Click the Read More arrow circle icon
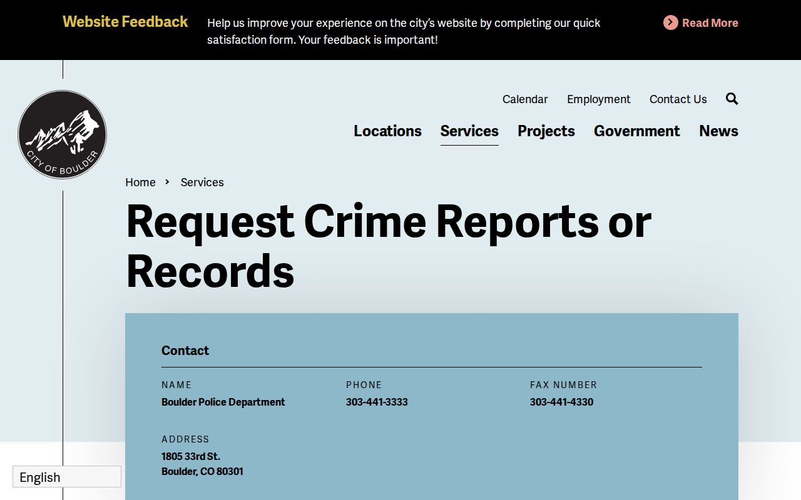The image size is (801, 500). (x=670, y=22)
